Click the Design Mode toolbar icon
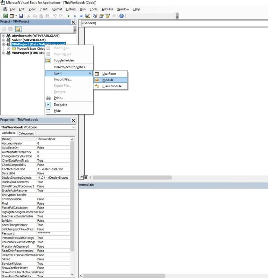Image resolution: width=268 pixels, height=278 pixels. [88, 16]
